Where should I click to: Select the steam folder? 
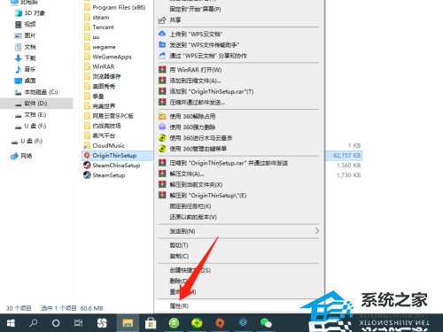97,18
